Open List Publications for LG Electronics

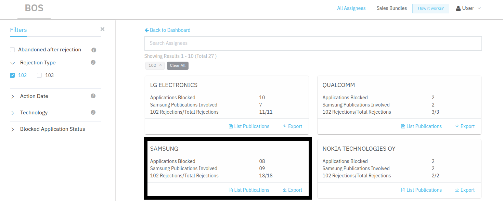tap(249, 126)
